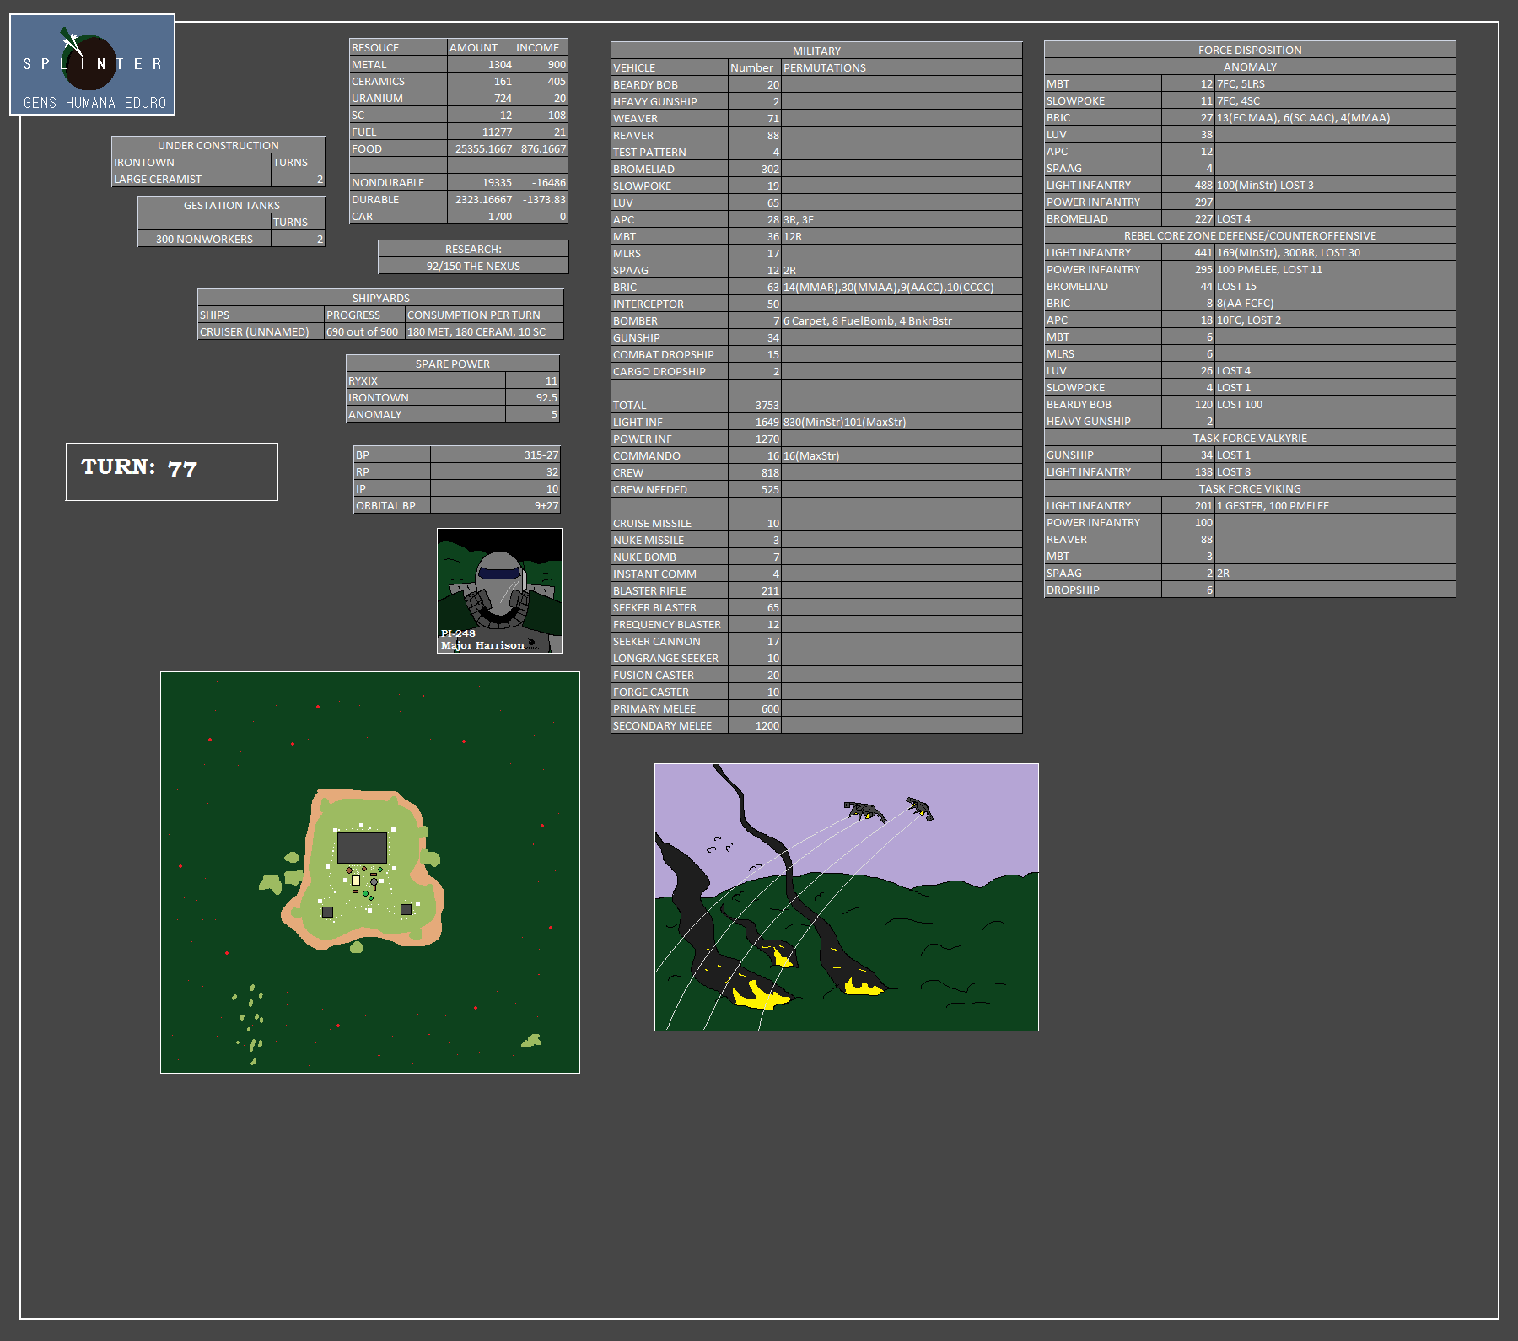Select the small dark square on island's lower right
Screen dimensions: 1518x1341
tap(406, 909)
